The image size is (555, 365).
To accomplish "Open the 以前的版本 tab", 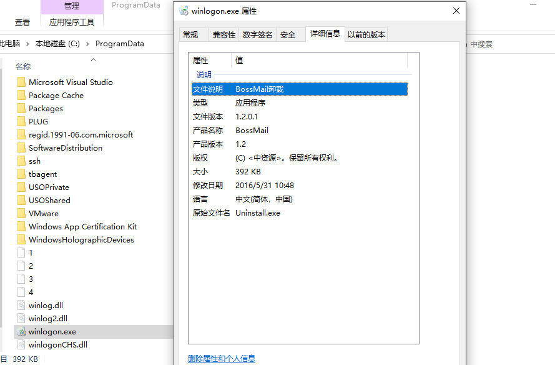I will (x=366, y=35).
